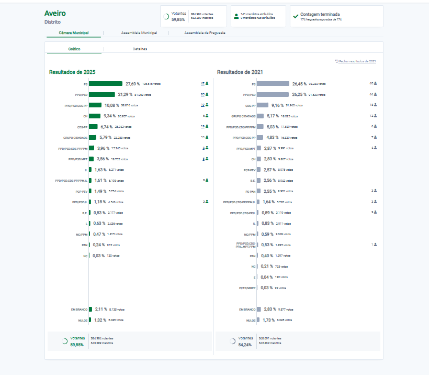The image size is (429, 375).
Task: Open CDS-PP 2025 mandates count link
Action: pos(202,127)
